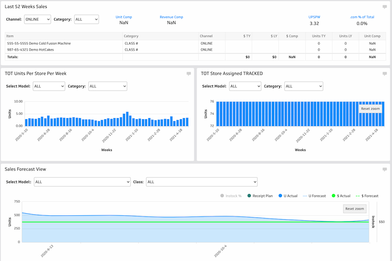Image resolution: width=392 pixels, height=261 pixels.
Task: Click the $0 total under $ TY
Action: [x=248, y=57]
